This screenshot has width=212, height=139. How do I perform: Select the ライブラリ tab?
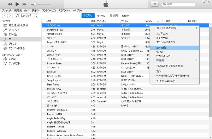pyautogui.click(x=88, y=15)
